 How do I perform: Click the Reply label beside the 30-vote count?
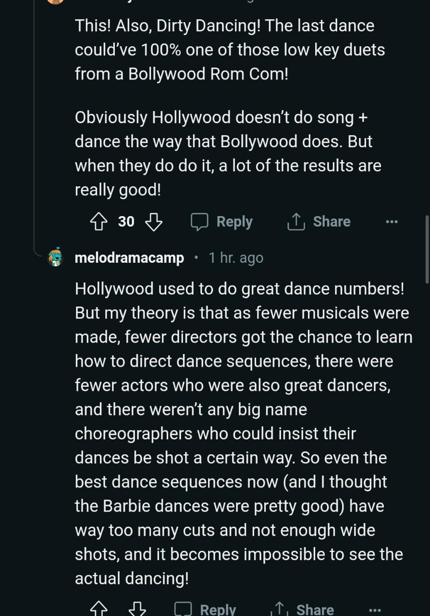[x=234, y=222]
